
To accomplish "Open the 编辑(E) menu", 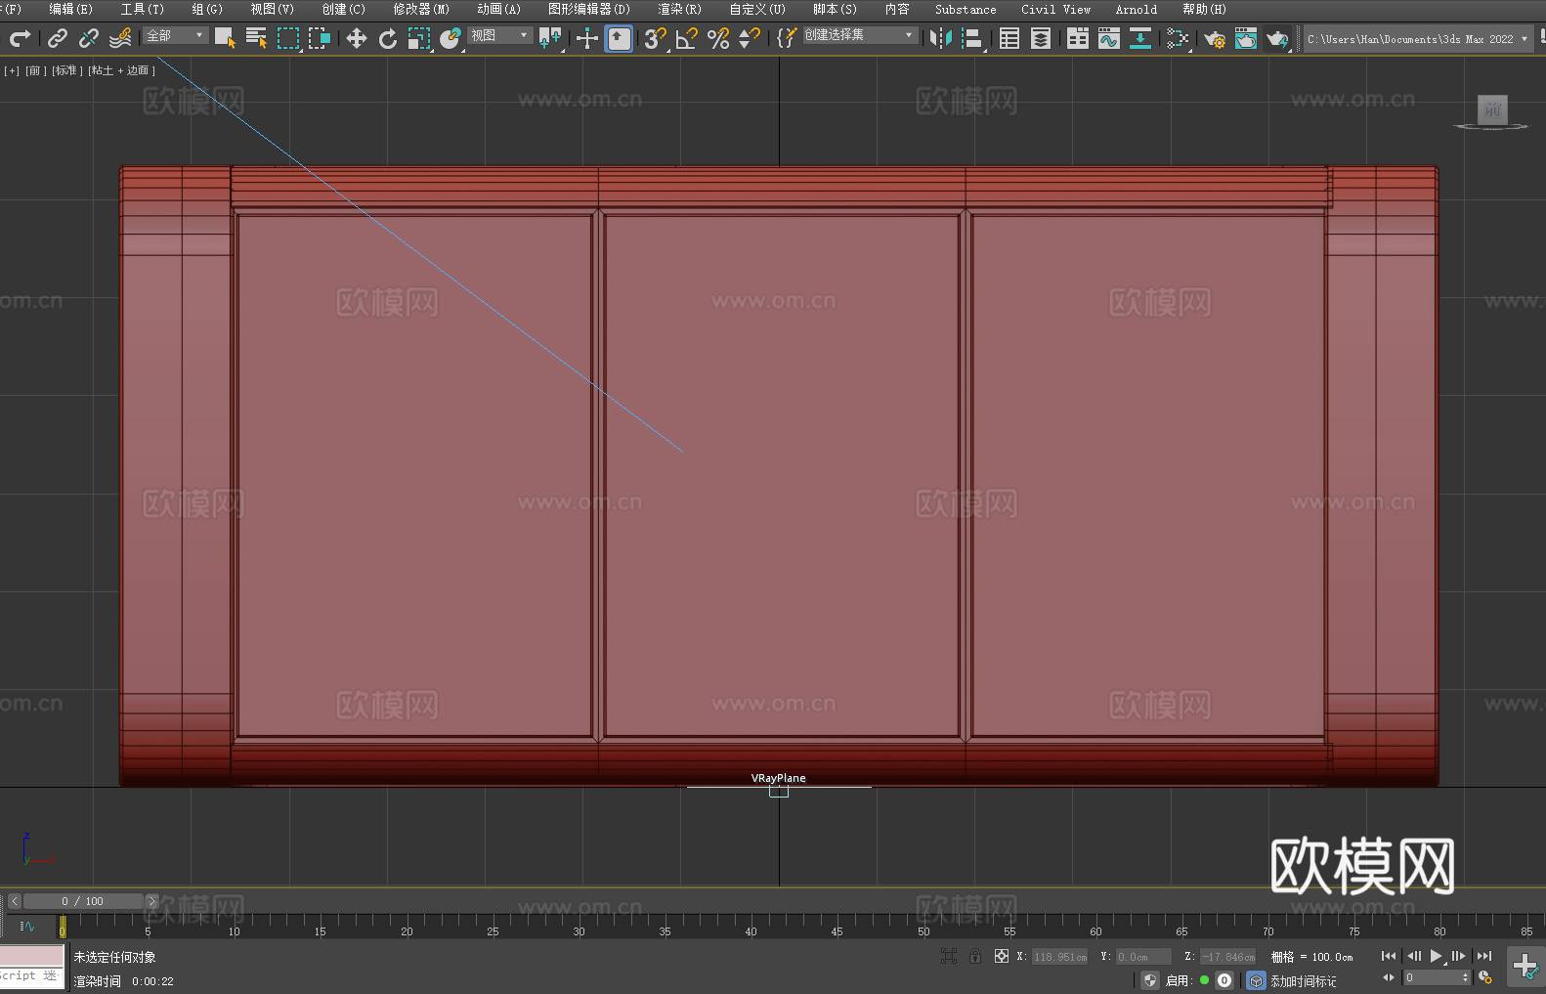I will pyautogui.click(x=70, y=9).
